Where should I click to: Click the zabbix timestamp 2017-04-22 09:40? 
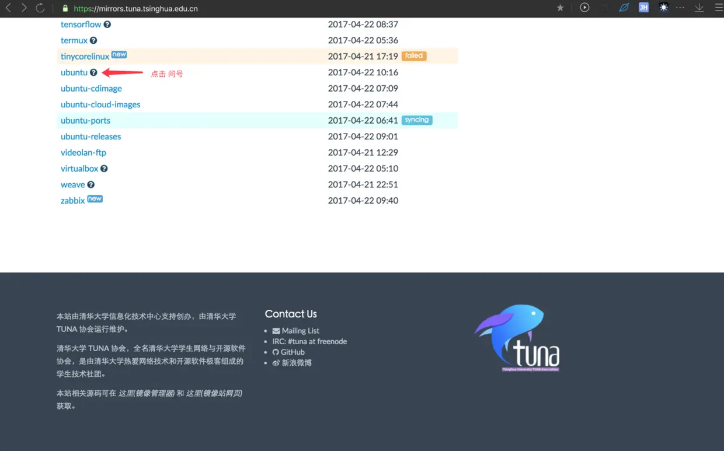point(363,201)
